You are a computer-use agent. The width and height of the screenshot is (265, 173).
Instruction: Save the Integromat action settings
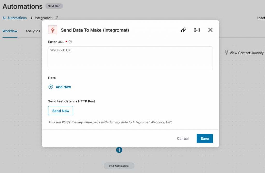(x=205, y=139)
